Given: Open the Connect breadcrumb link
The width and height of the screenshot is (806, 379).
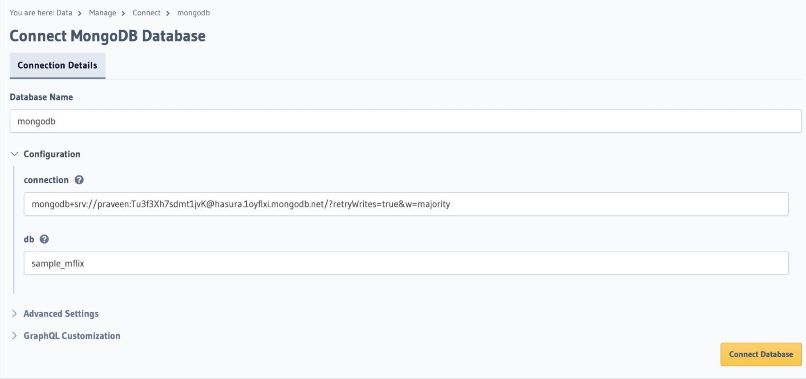Looking at the screenshot, I should pos(146,12).
